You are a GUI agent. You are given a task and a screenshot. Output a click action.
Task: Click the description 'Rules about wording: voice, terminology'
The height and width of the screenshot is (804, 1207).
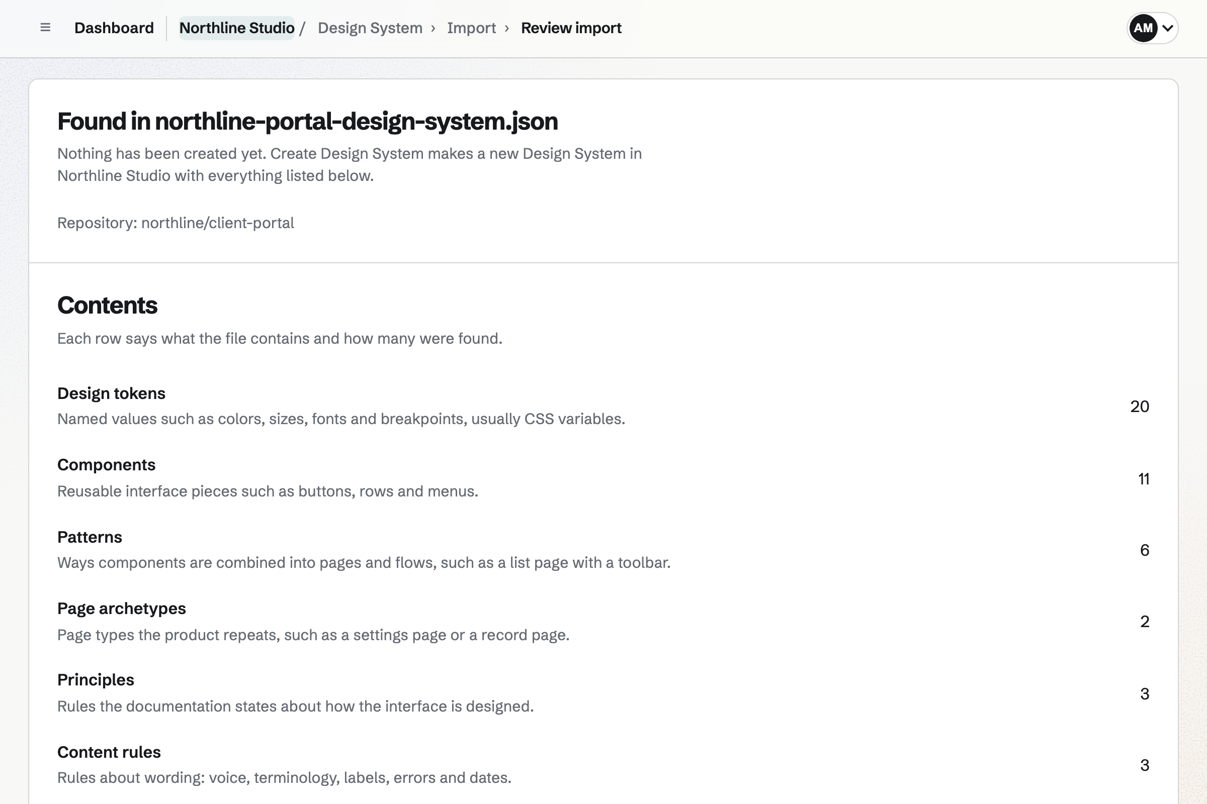pos(284,778)
